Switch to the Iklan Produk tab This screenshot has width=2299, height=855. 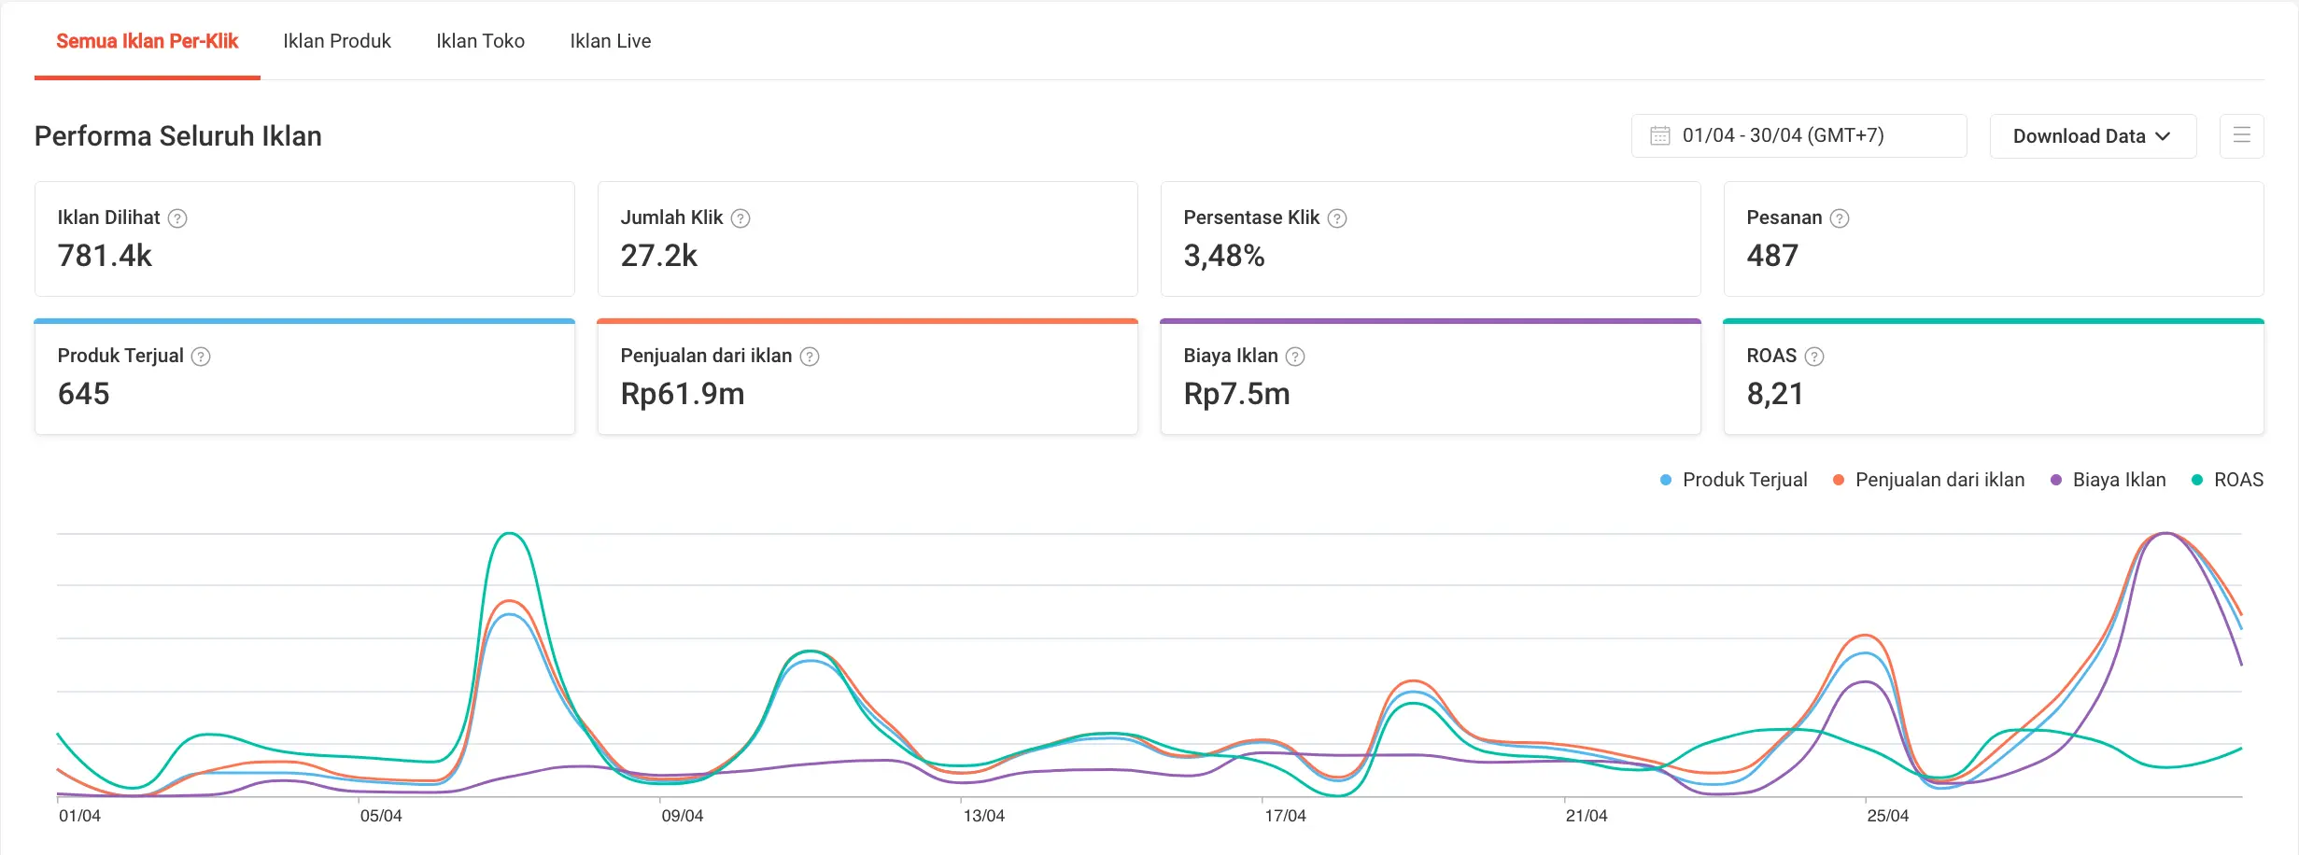coord(337,41)
